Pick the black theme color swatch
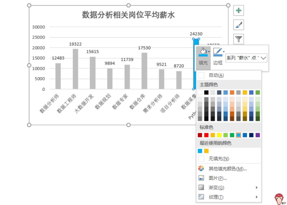The image size is (287, 205). pos(206,93)
